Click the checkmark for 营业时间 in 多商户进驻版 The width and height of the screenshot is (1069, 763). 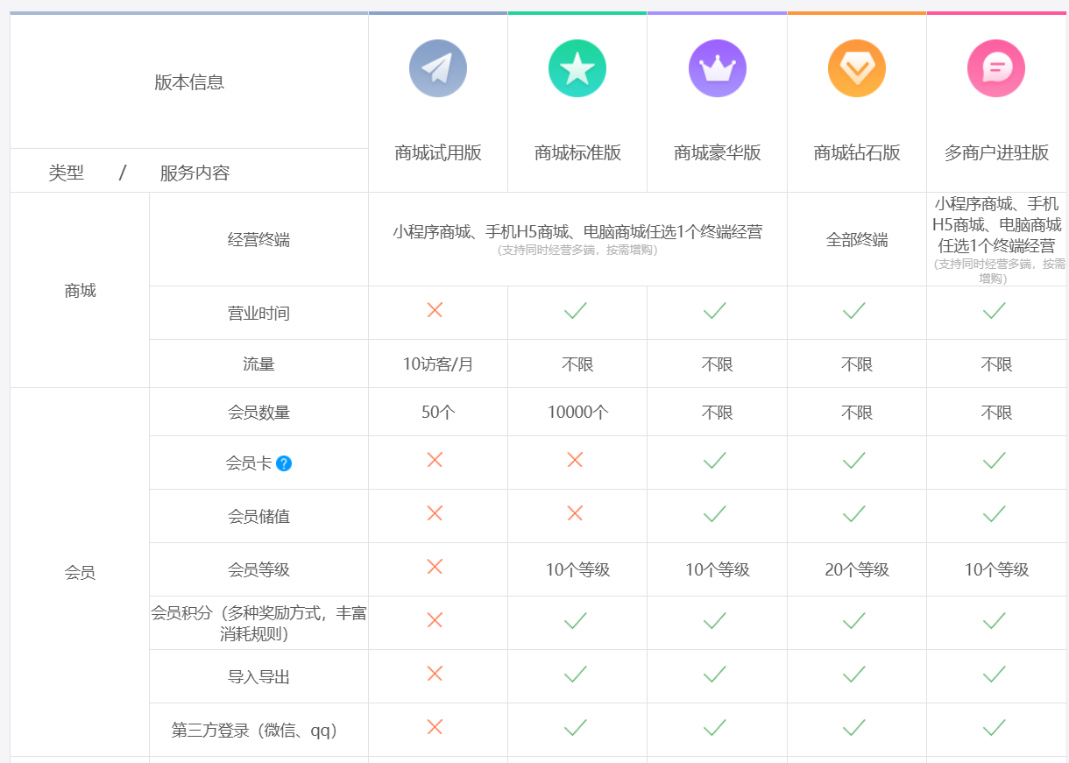994,310
